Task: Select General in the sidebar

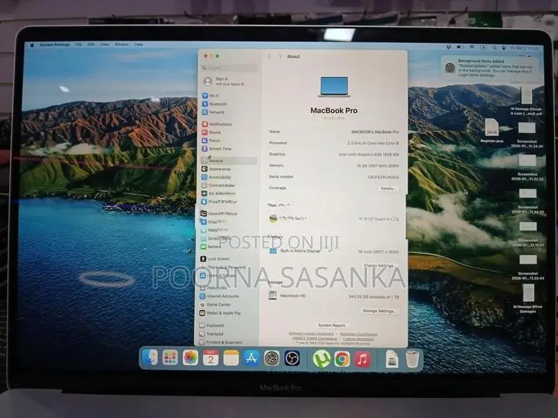Action: [x=229, y=161]
